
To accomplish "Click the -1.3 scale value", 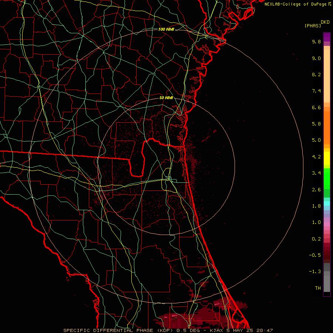I will [x=315, y=272].
